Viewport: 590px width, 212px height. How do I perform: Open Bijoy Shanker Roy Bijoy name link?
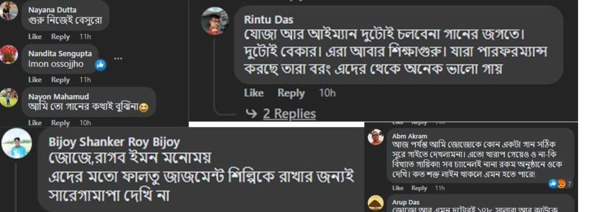[114, 142]
